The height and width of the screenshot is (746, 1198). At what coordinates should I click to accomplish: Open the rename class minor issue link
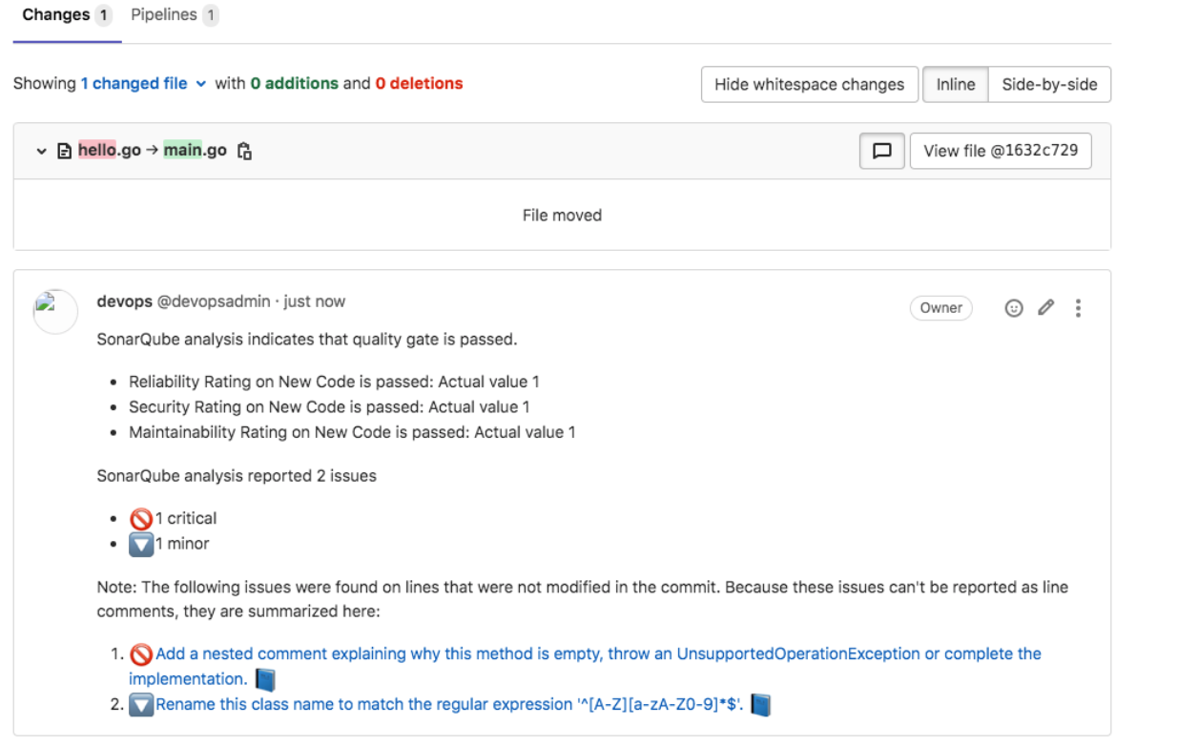tap(450, 705)
